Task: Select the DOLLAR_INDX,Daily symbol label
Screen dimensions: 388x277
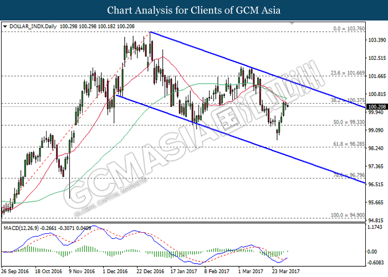Action: tap(33, 27)
